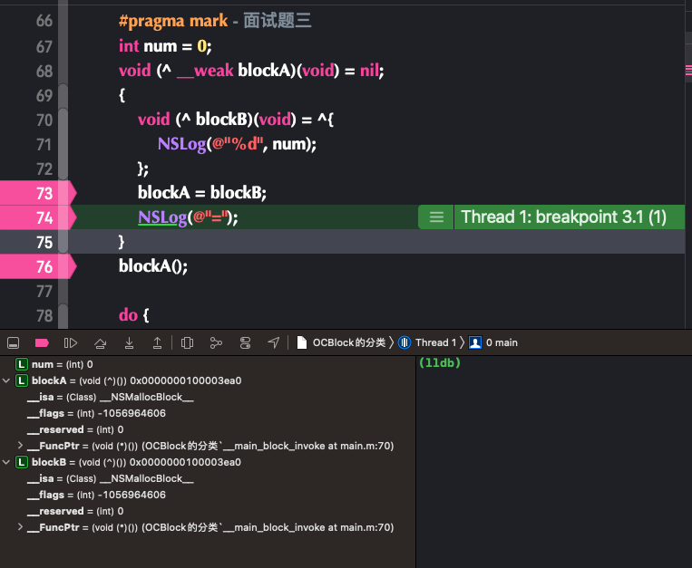
Task: Click the (lldb) console prompt
Action: (440, 362)
